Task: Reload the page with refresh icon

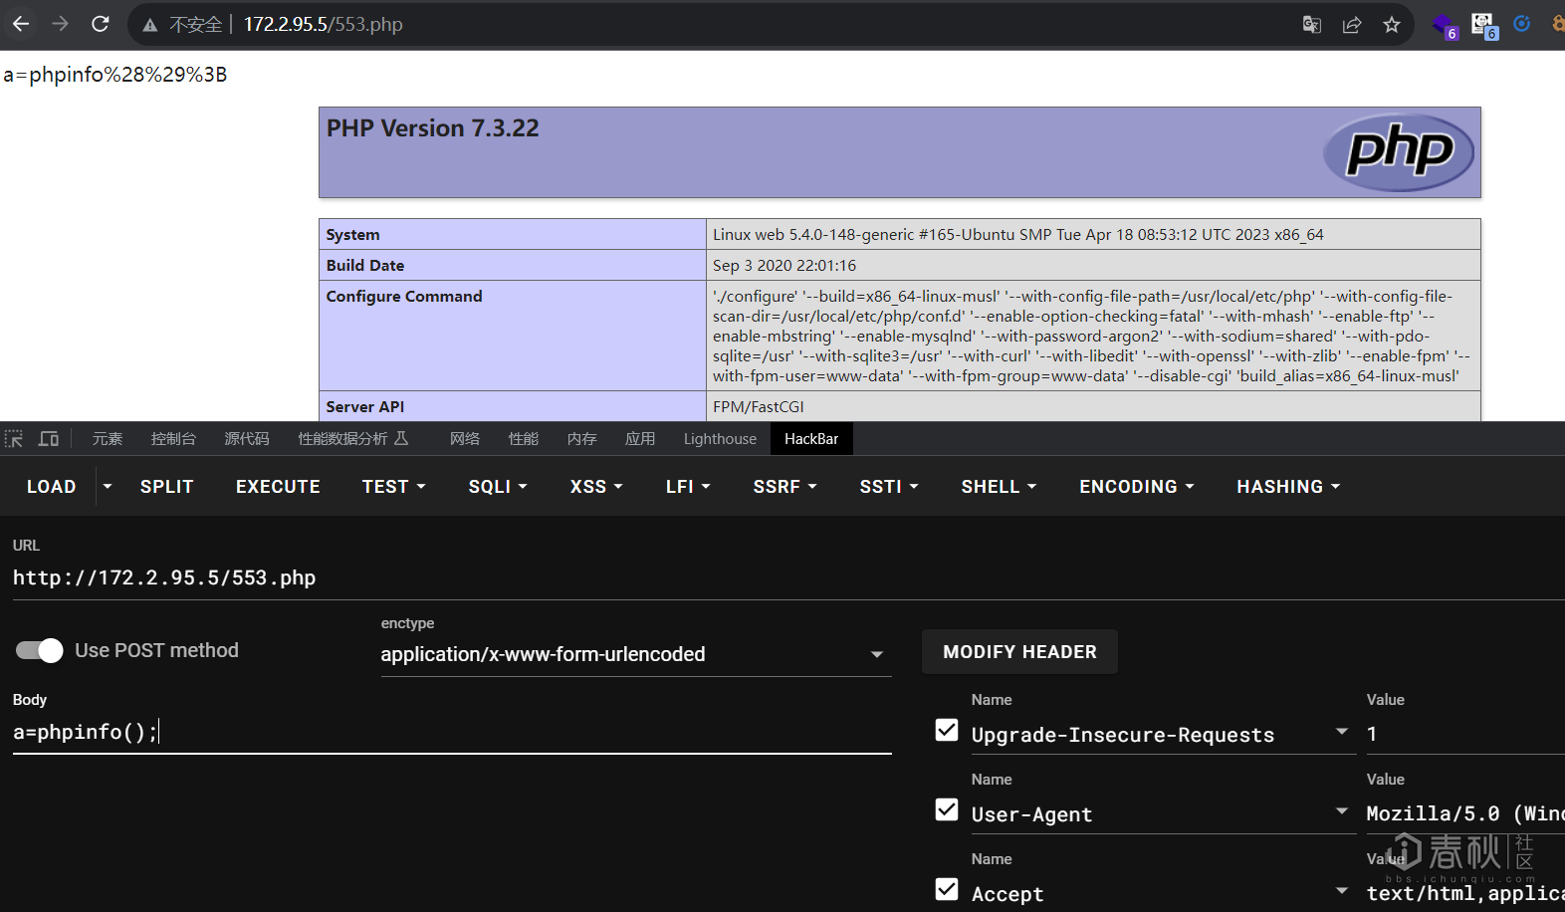Action: (100, 24)
